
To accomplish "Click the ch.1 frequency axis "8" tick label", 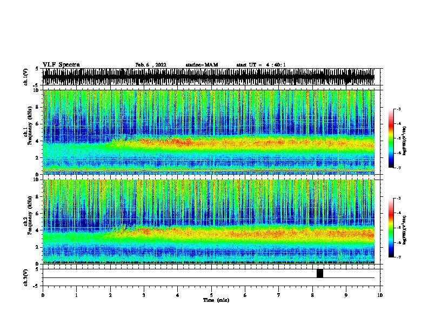I will tap(37, 107).
